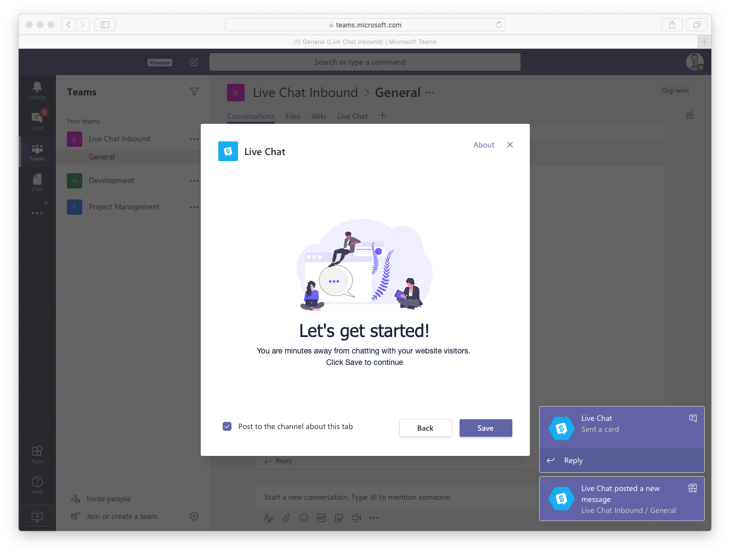Open Live Chat Inbound team options
Screen dimensions: 730x554
[194, 139]
